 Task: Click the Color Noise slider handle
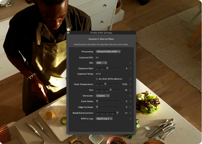pyautogui.click(x=97, y=101)
